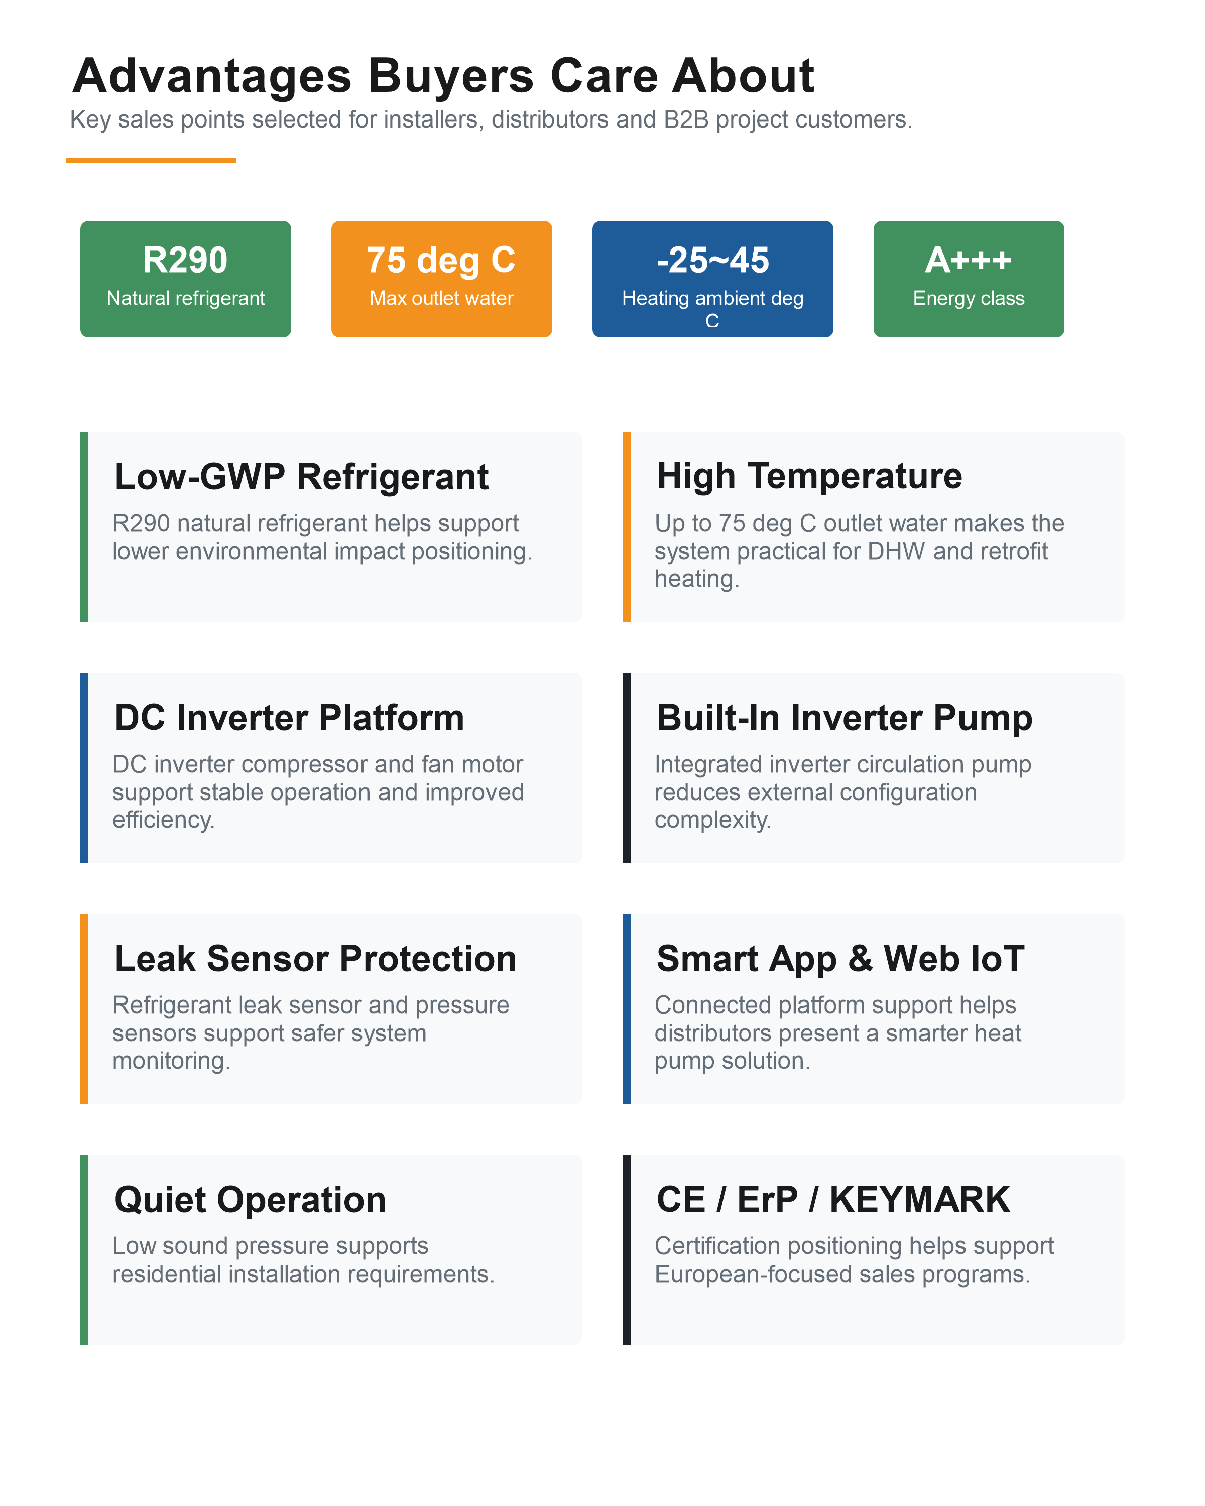Image resolution: width=1205 pixels, height=1506 pixels.
Task: Click the Advantages Buyers Care About title
Action: [443, 75]
